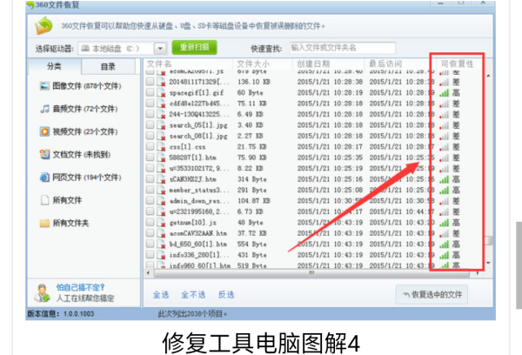Viewport: 522px width, 355px height.
Task: Click the 全不选 link
Action: [193, 295]
